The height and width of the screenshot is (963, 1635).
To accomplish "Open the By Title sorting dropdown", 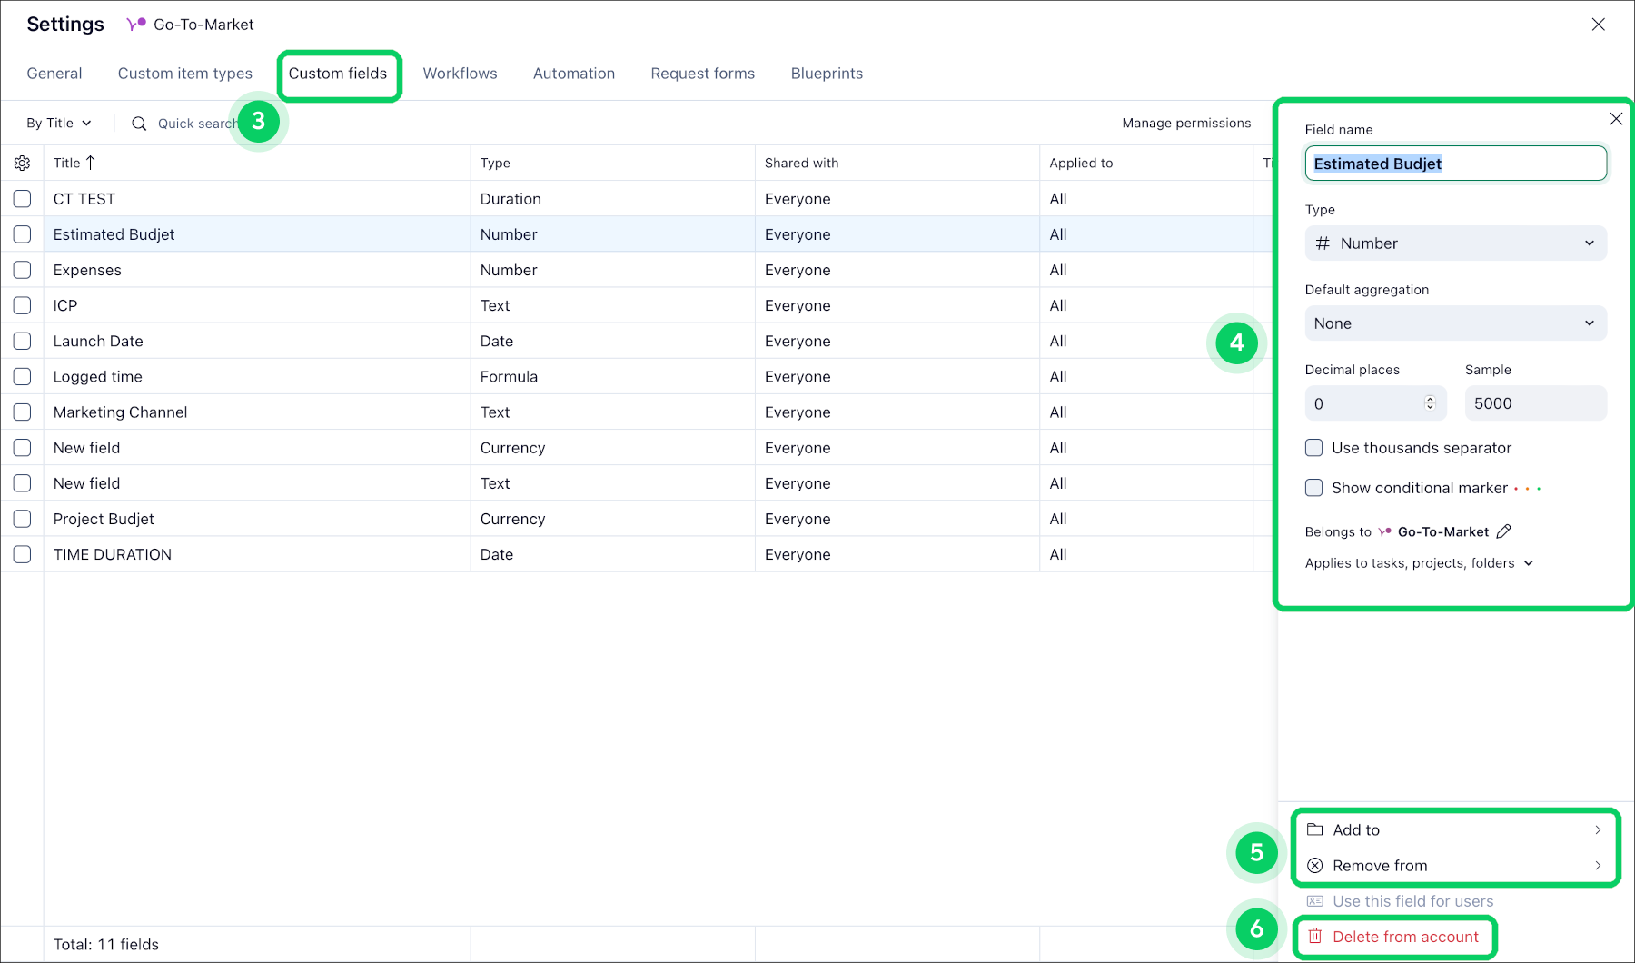I will 59,123.
